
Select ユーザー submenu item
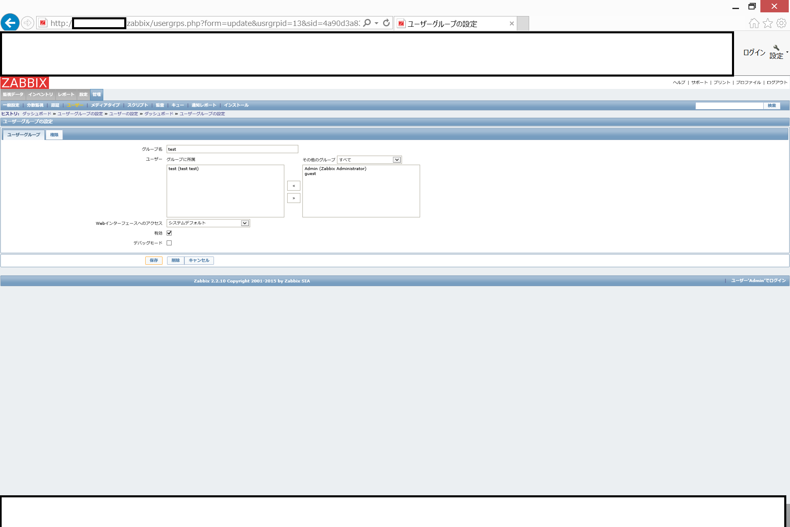coord(75,105)
